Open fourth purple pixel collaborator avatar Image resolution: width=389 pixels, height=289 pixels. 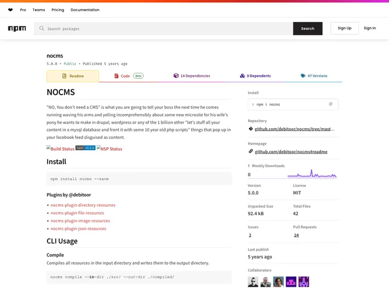[x=291, y=282]
